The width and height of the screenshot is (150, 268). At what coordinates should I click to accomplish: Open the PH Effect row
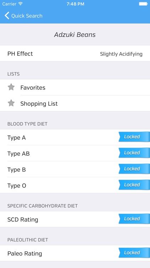(x=75, y=53)
